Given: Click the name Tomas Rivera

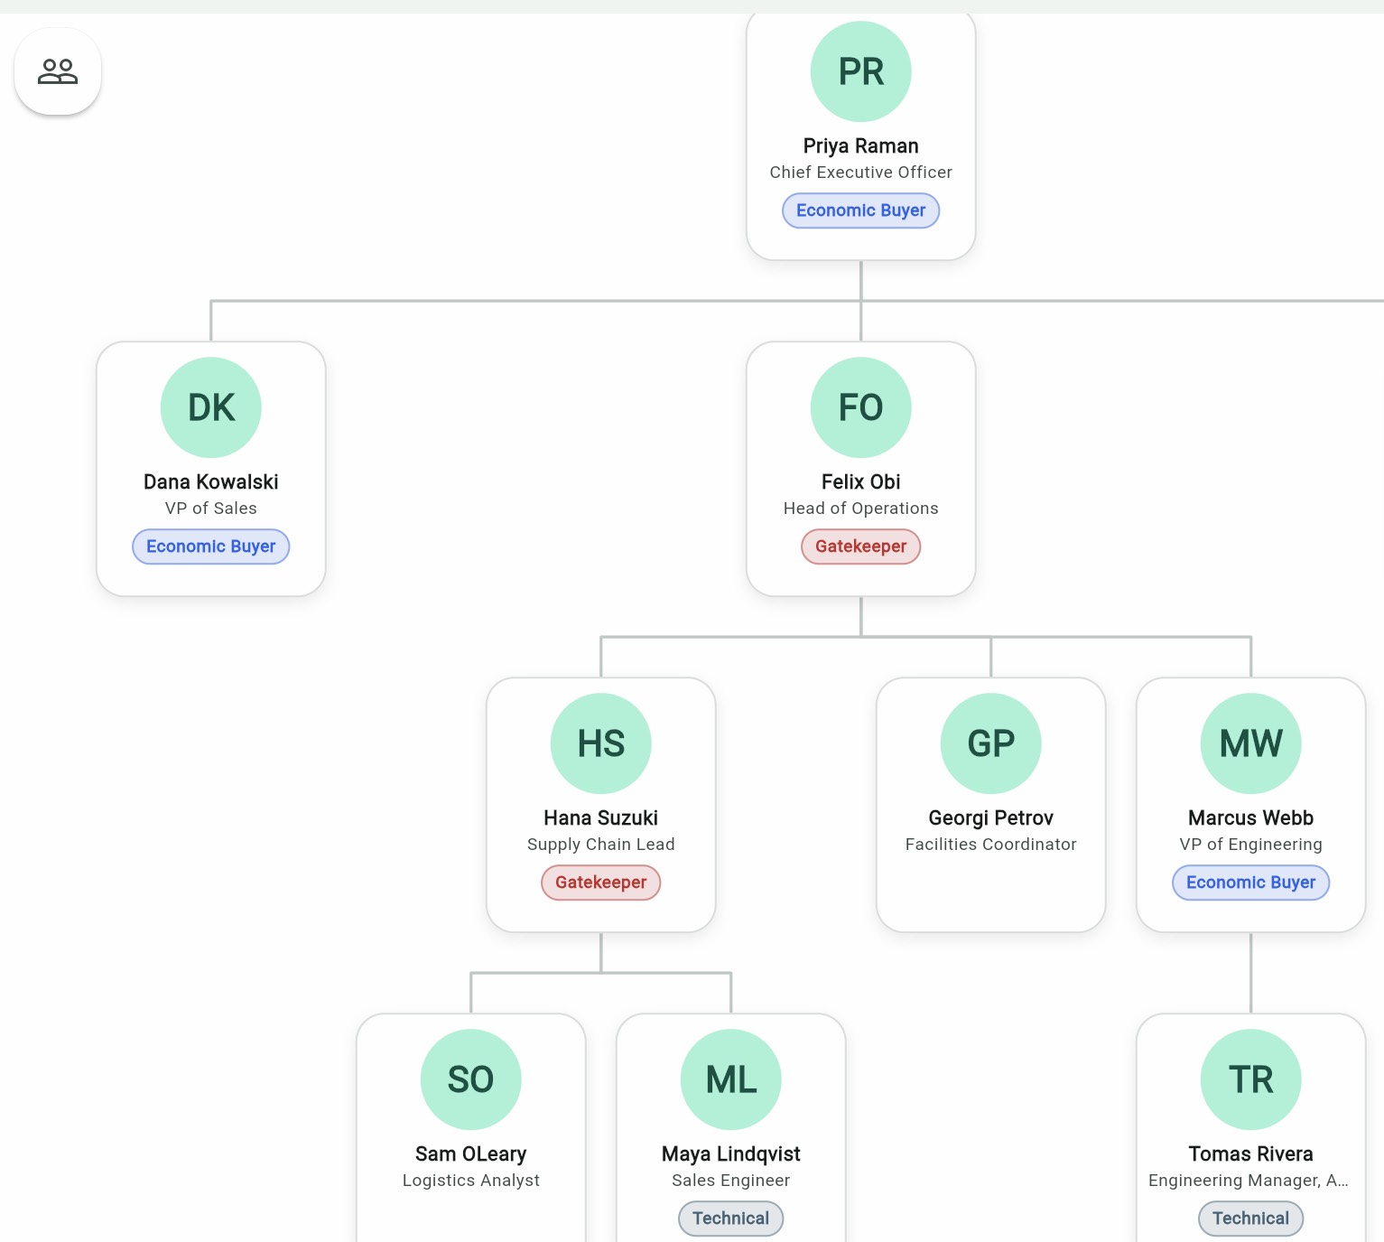Looking at the screenshot, I should click(x=1251, y=1154).
